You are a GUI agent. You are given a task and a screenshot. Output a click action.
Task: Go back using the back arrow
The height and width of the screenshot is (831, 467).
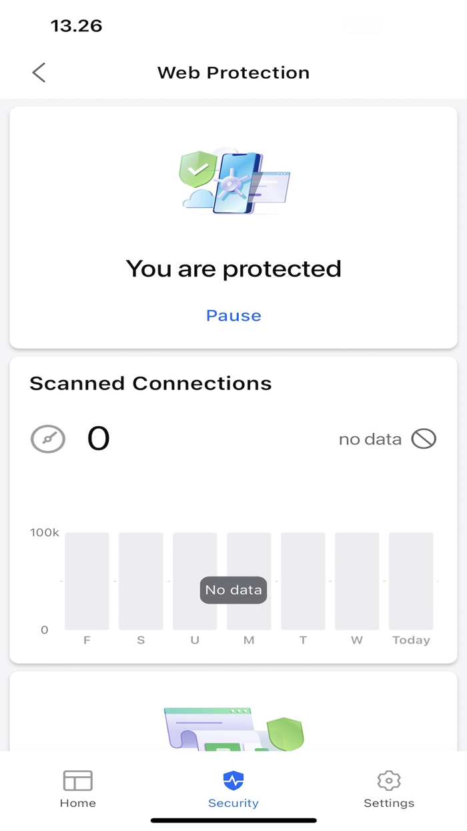(38, 72)
